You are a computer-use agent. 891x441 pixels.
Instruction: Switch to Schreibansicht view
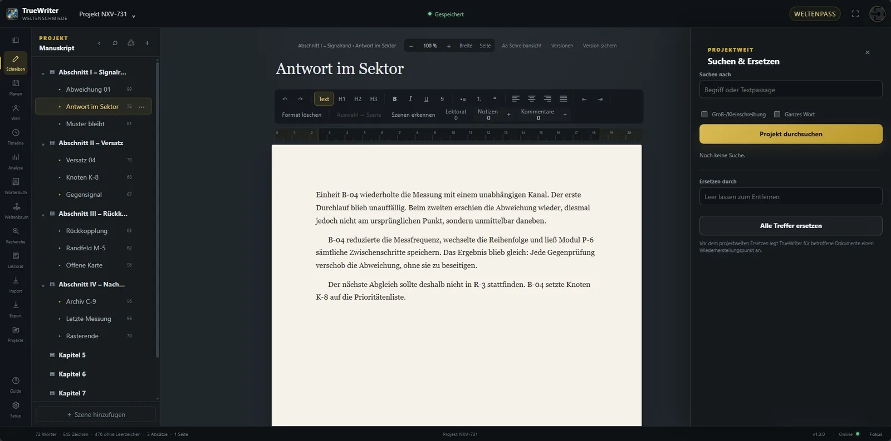[x=522, y=46]
